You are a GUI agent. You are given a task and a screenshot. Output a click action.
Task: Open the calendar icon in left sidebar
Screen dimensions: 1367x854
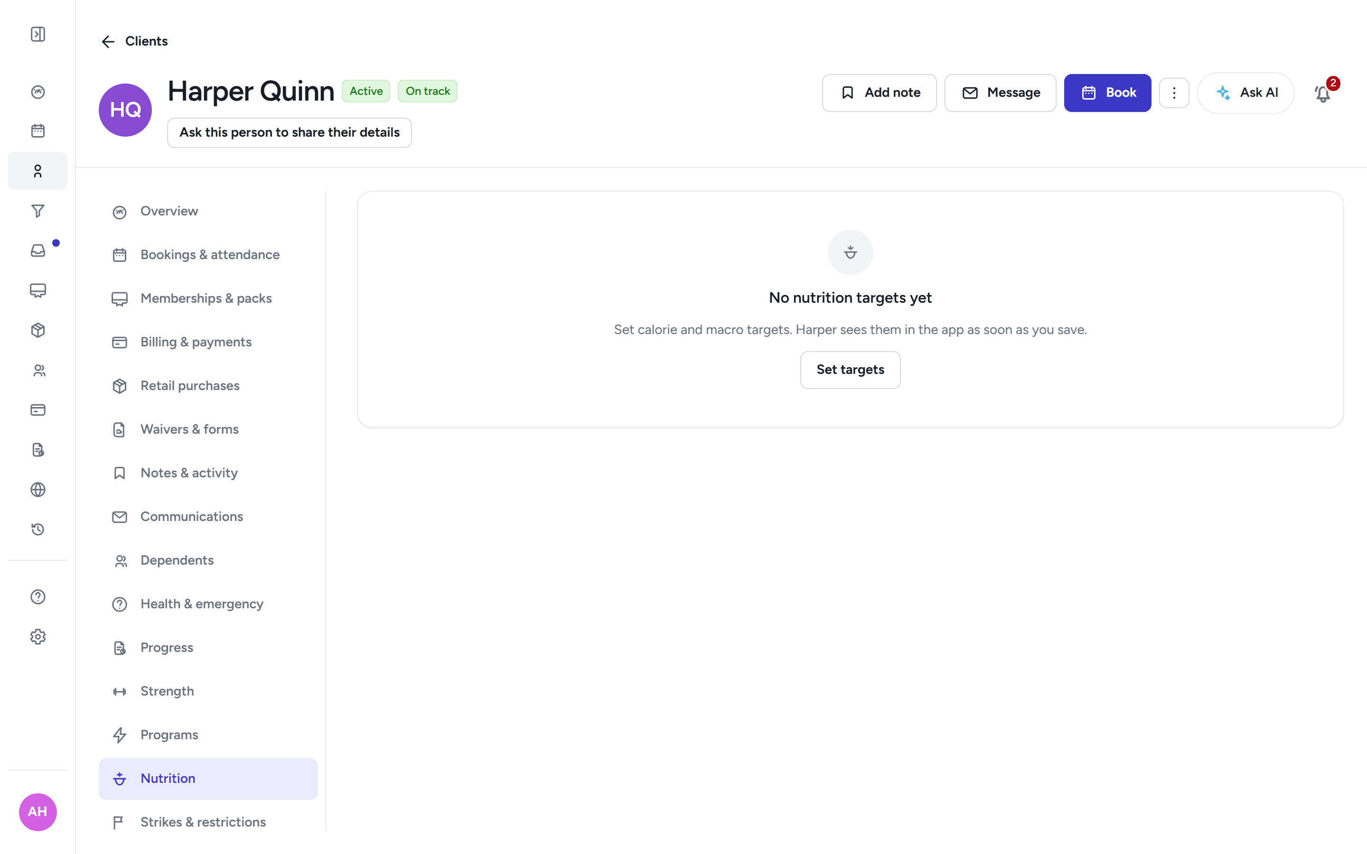(x=38, y=131)
